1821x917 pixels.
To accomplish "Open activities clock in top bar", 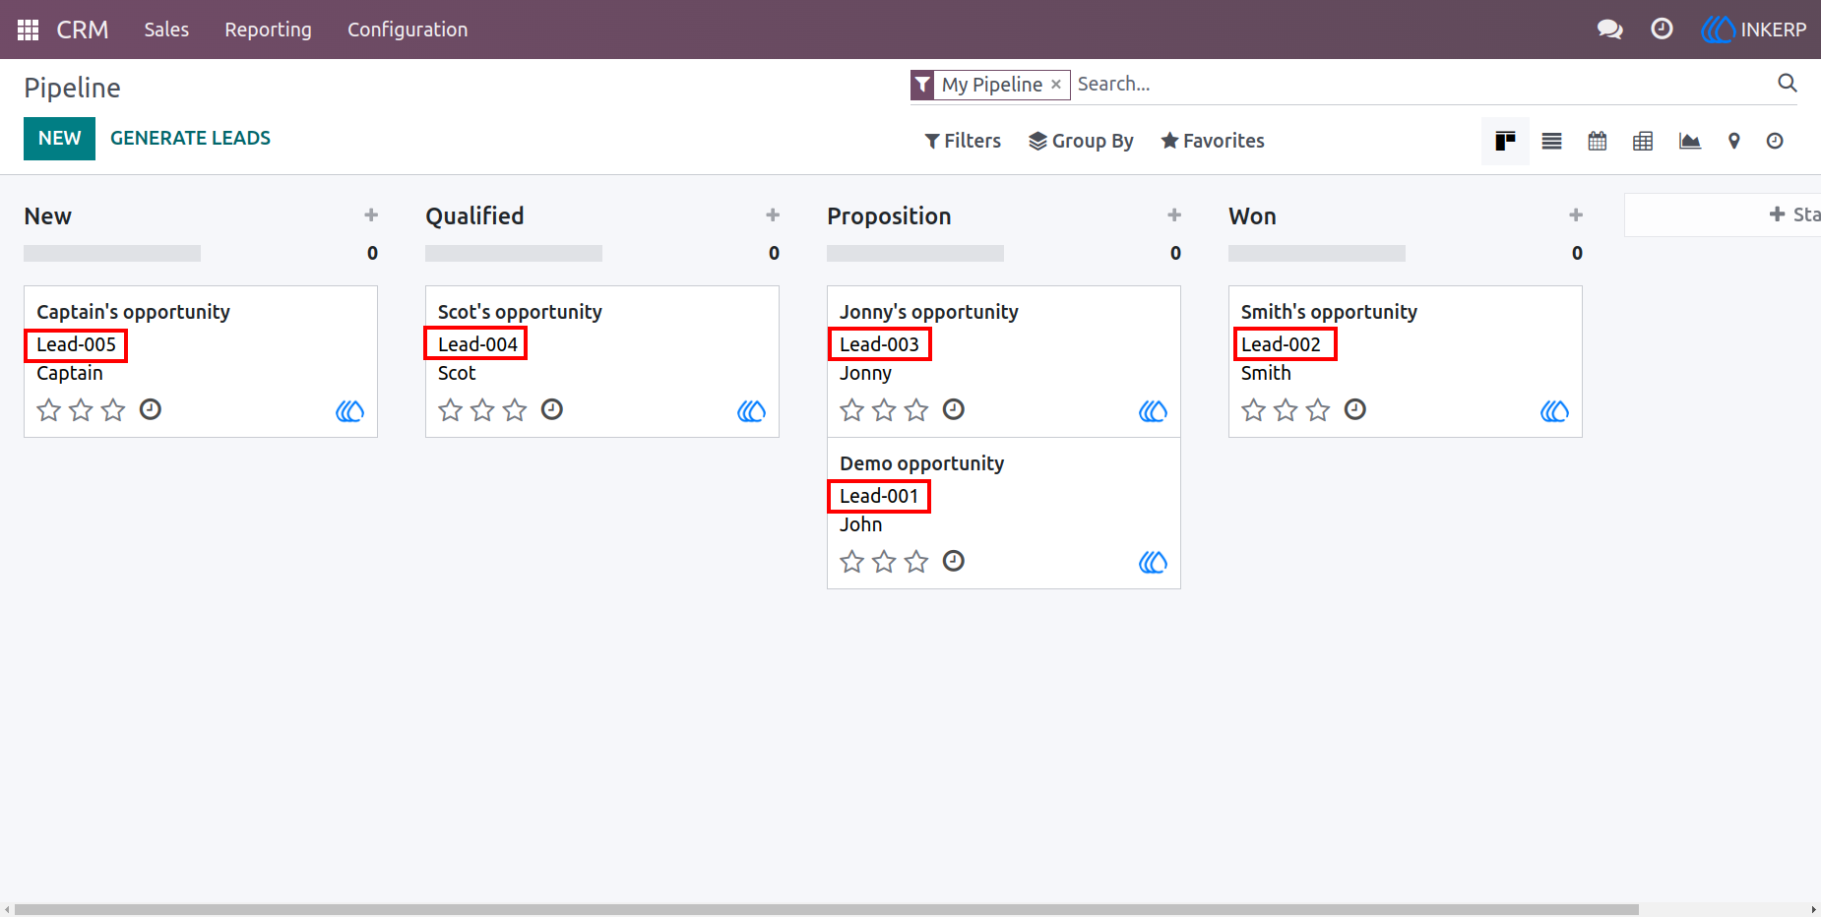I will [1662, 30].
